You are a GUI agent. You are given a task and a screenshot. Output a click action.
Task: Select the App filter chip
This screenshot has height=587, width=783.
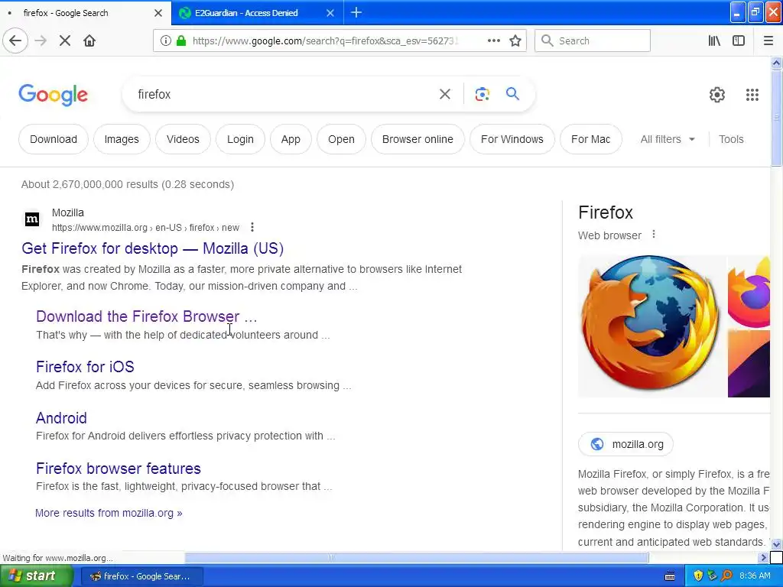pyautogui.click(x=291, y=139)
